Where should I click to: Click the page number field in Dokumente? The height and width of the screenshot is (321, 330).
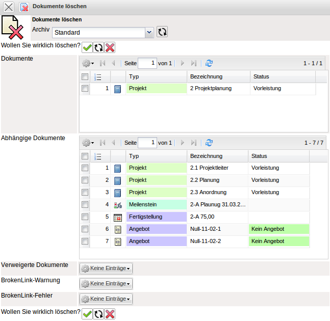pyautogui.click(x=147, y=63)
